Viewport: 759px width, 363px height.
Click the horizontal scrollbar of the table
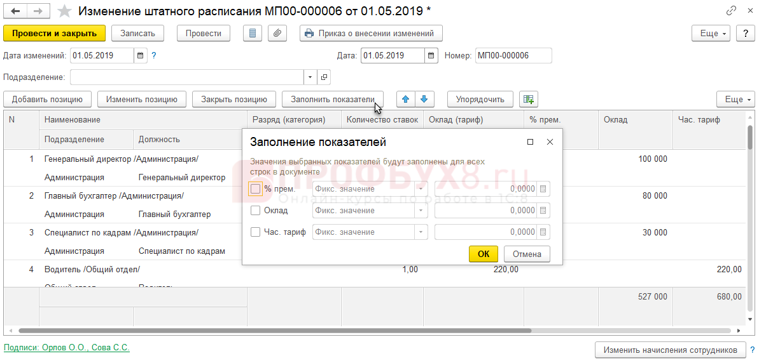(x=275, y=331)
